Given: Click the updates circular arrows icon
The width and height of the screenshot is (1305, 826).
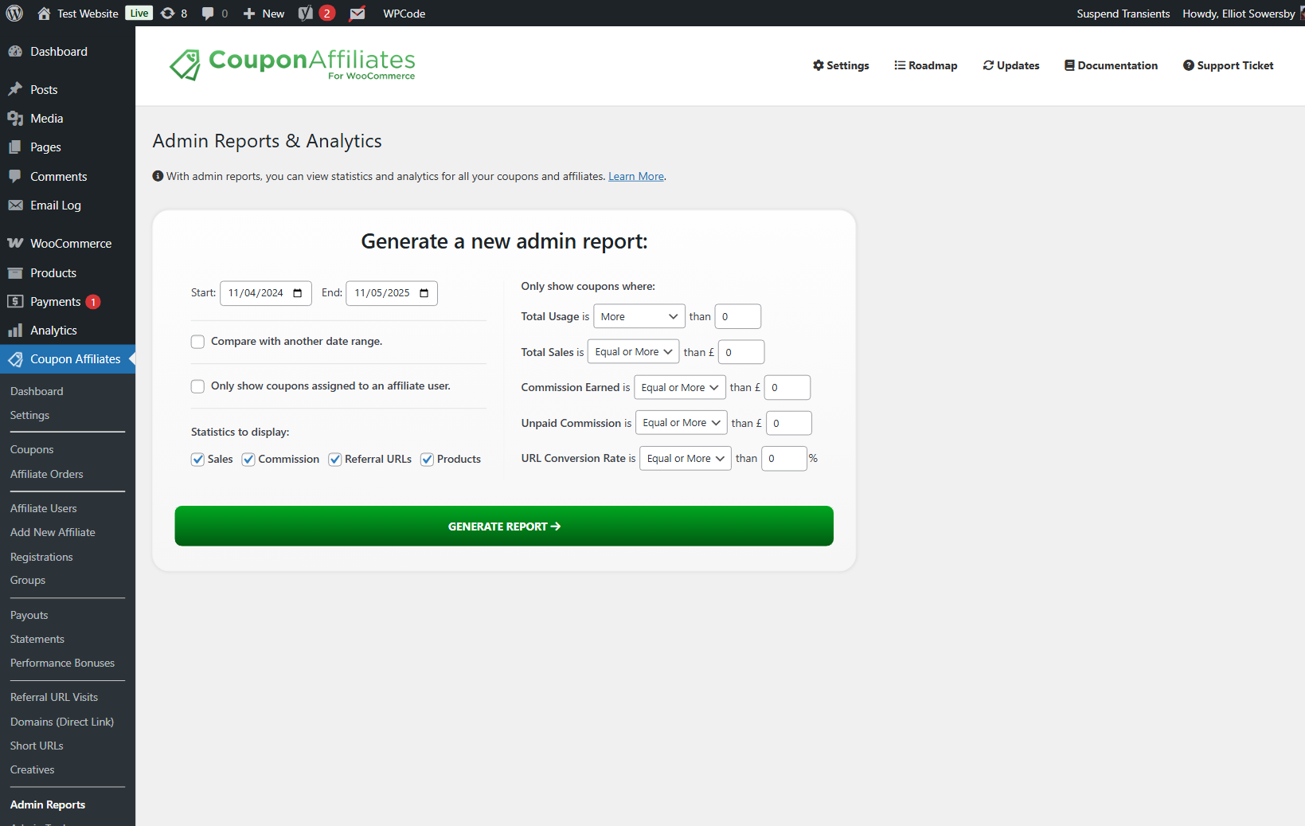Looking at the screenshot, I should point(168,14).
